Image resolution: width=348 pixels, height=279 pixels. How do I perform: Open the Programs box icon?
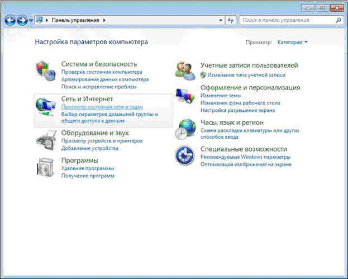pos(46,168)
